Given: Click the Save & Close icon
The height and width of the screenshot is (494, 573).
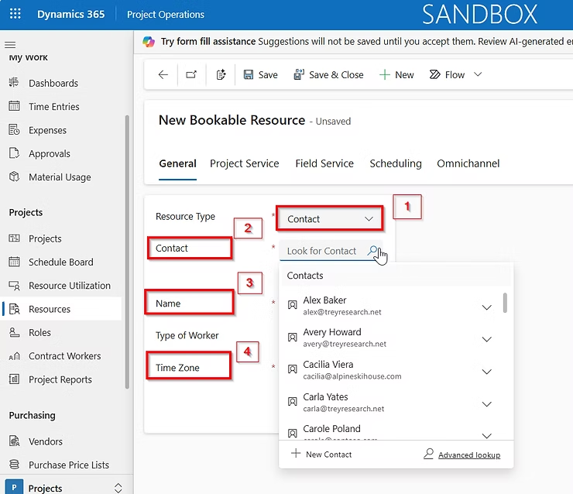Looking at the screenshot, I should (299, 74).
